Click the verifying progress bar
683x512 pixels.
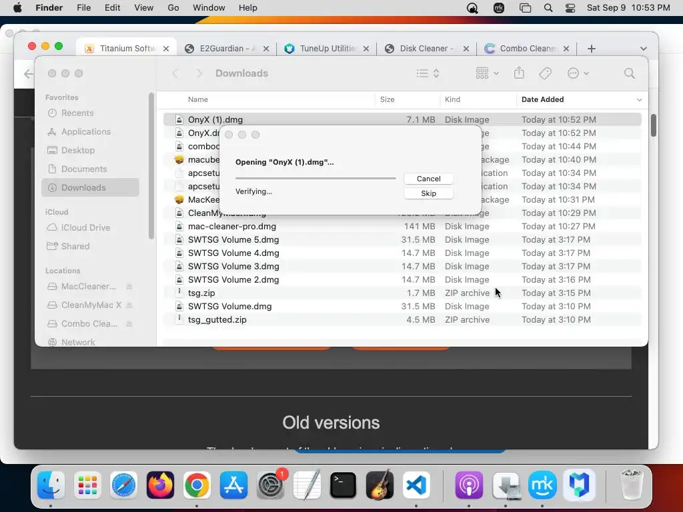[x=315, y=178]
